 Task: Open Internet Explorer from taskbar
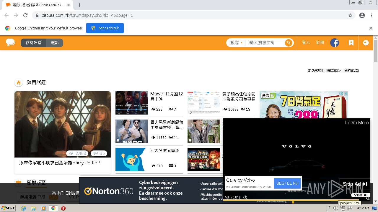point(24,208)
